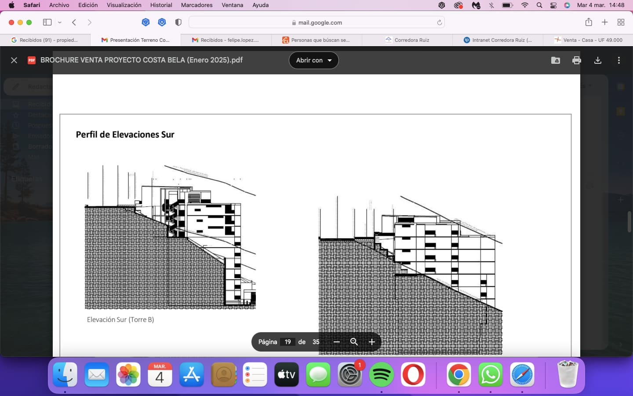Close the PDF preview with the X icon

tap(14, 60)
